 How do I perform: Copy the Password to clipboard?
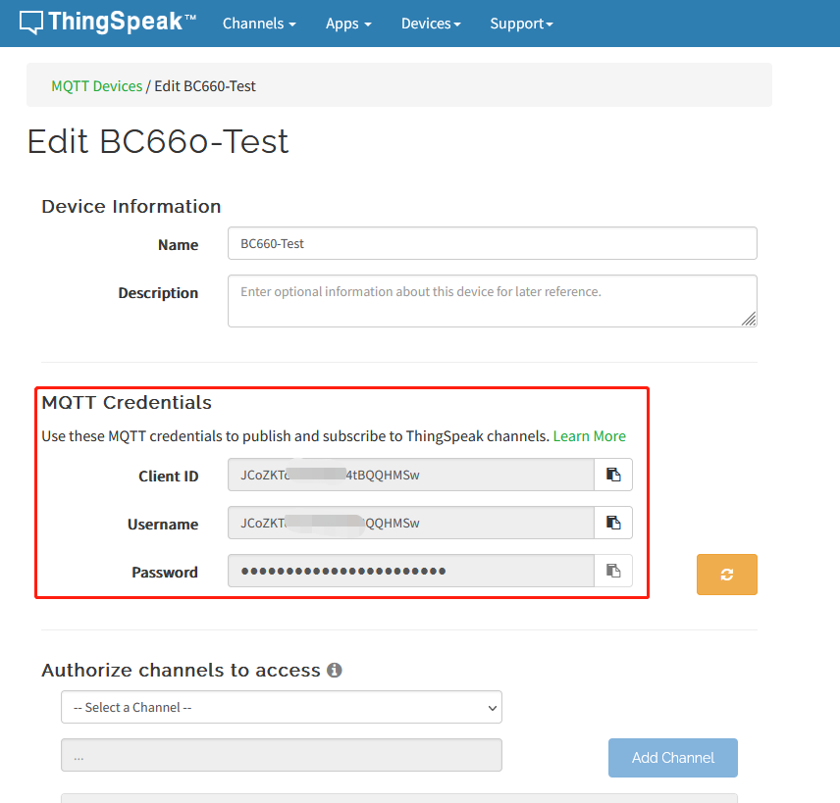(x=613, y=571)
